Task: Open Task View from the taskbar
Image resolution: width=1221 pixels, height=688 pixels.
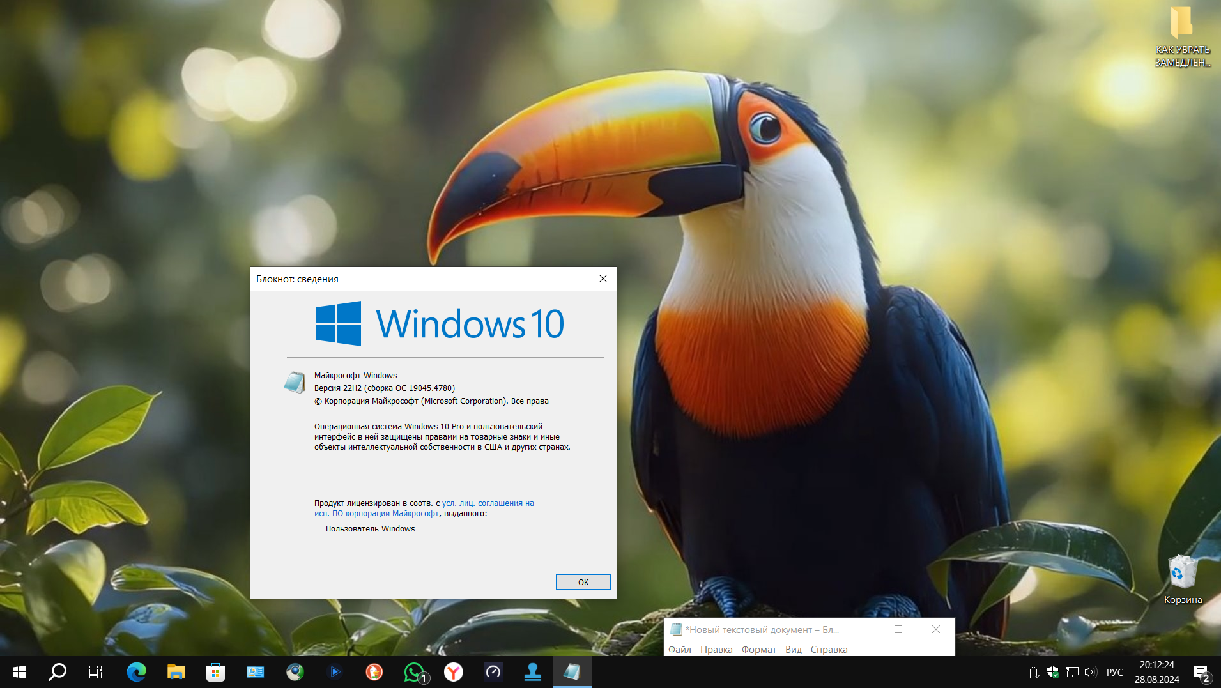Action: 95,672
